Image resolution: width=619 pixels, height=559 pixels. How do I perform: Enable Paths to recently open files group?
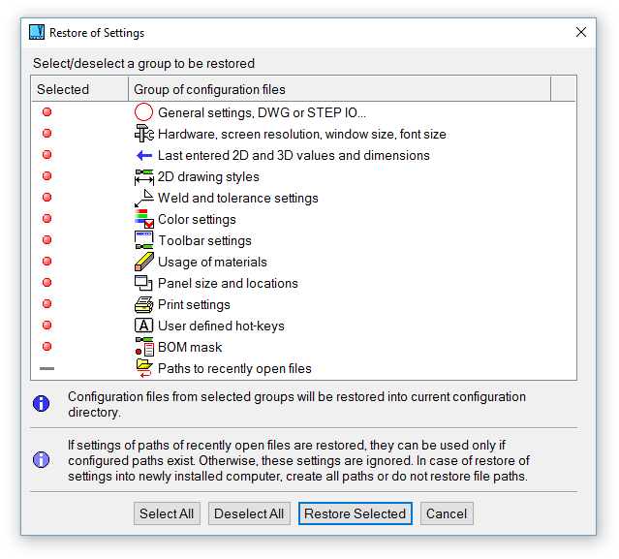click(x=47, y=368)
